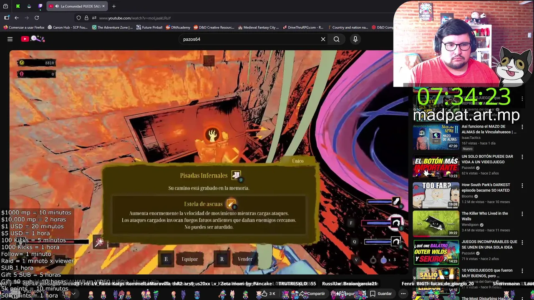Open options menu for 'The Killer Who Lived' video

pos(522,214)
